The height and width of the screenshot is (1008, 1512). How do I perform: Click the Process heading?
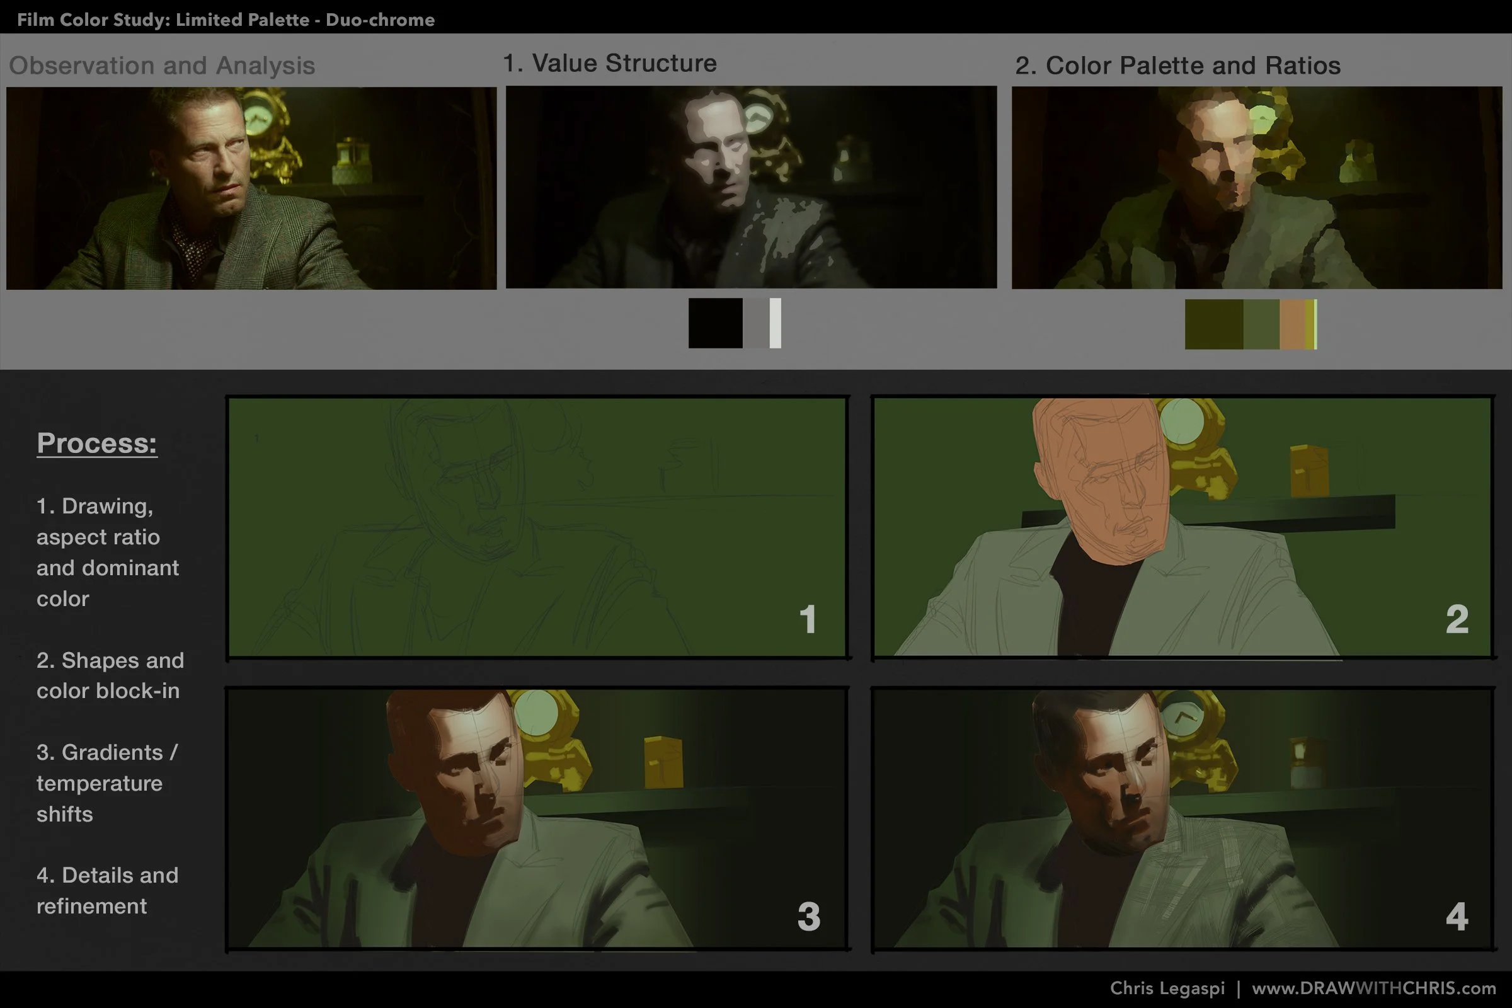point(96,442)
